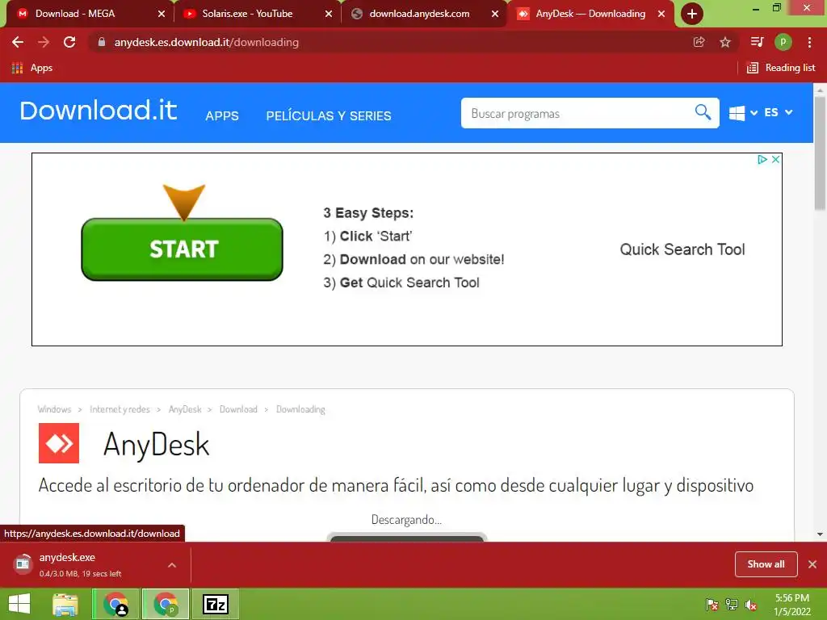Switch to first Chrome window in taskbar

(x=116, y=604)
